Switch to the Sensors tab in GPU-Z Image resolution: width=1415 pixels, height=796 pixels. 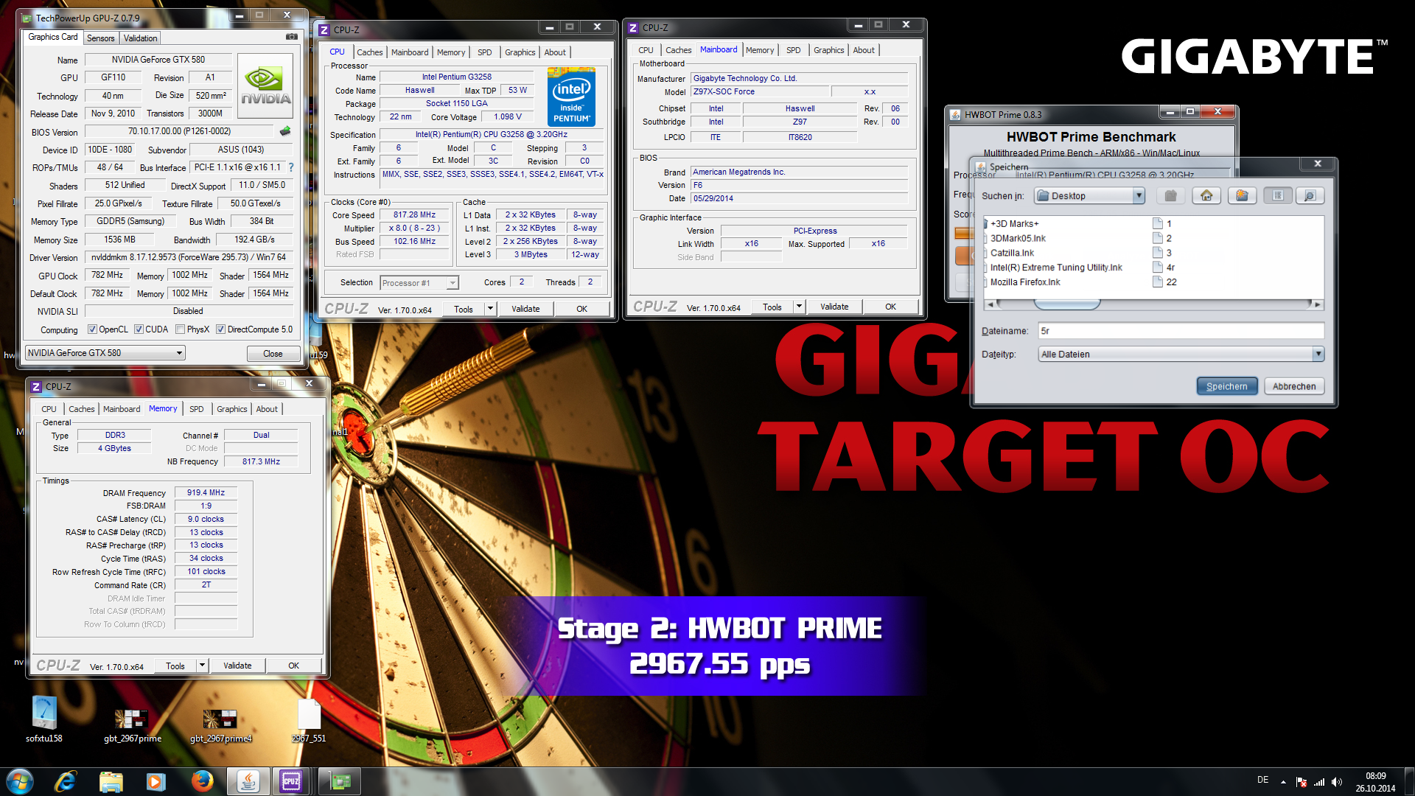tap(100, 38)
